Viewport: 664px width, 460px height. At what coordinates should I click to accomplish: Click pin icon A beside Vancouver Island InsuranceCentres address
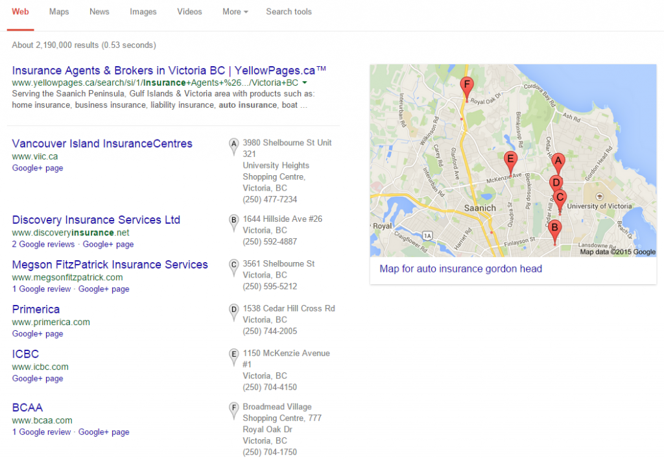click(x=233, y=144)
